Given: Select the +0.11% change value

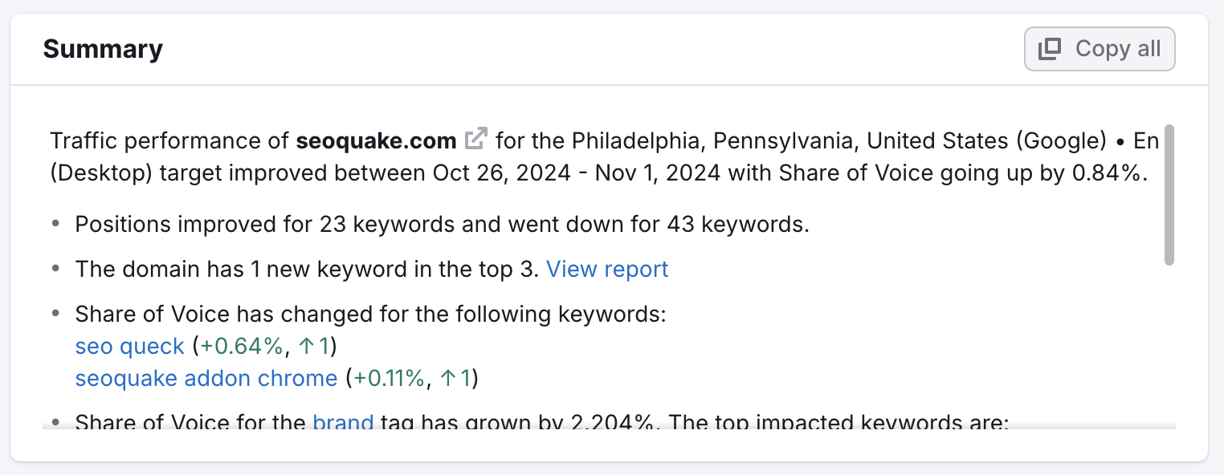Looking at the screenshot, I should [391, 378].
